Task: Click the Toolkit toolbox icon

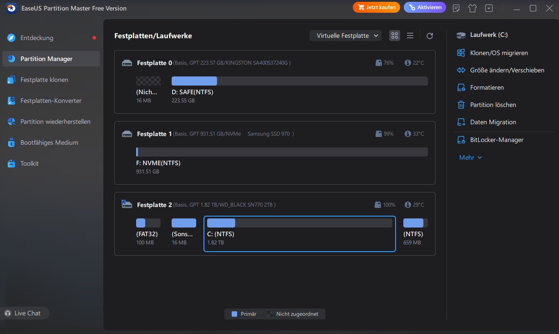Action: [x=11, y=163]
